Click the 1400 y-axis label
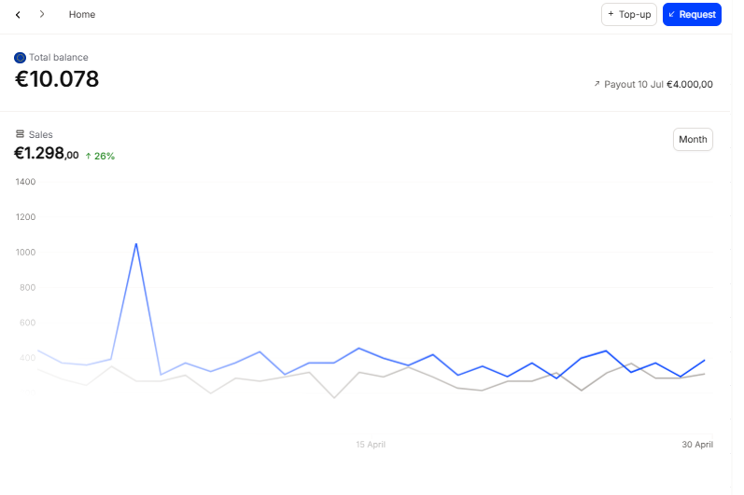This screenshot has width=744, height=495. tap(26, 182)
